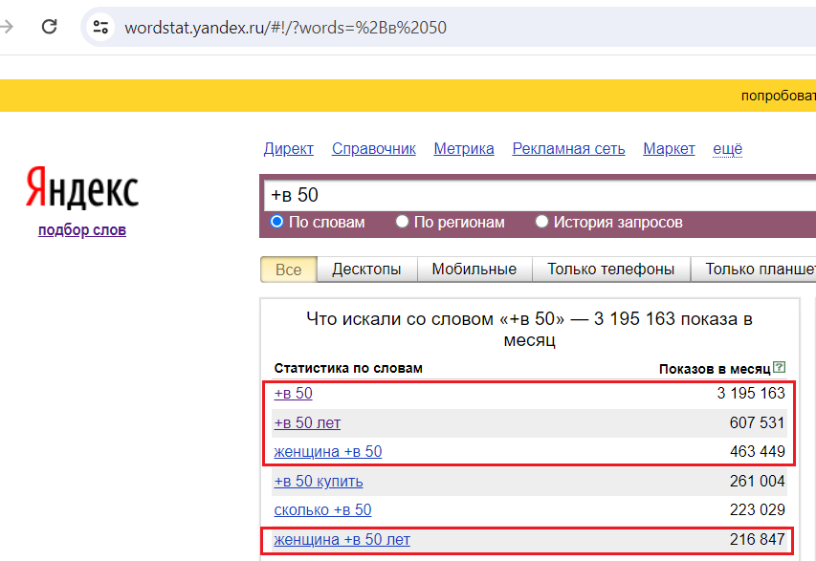The height and width of the screenshot is (561, 816).
Task: Open the Рекламная сеть link
Action: click(568, 149)
